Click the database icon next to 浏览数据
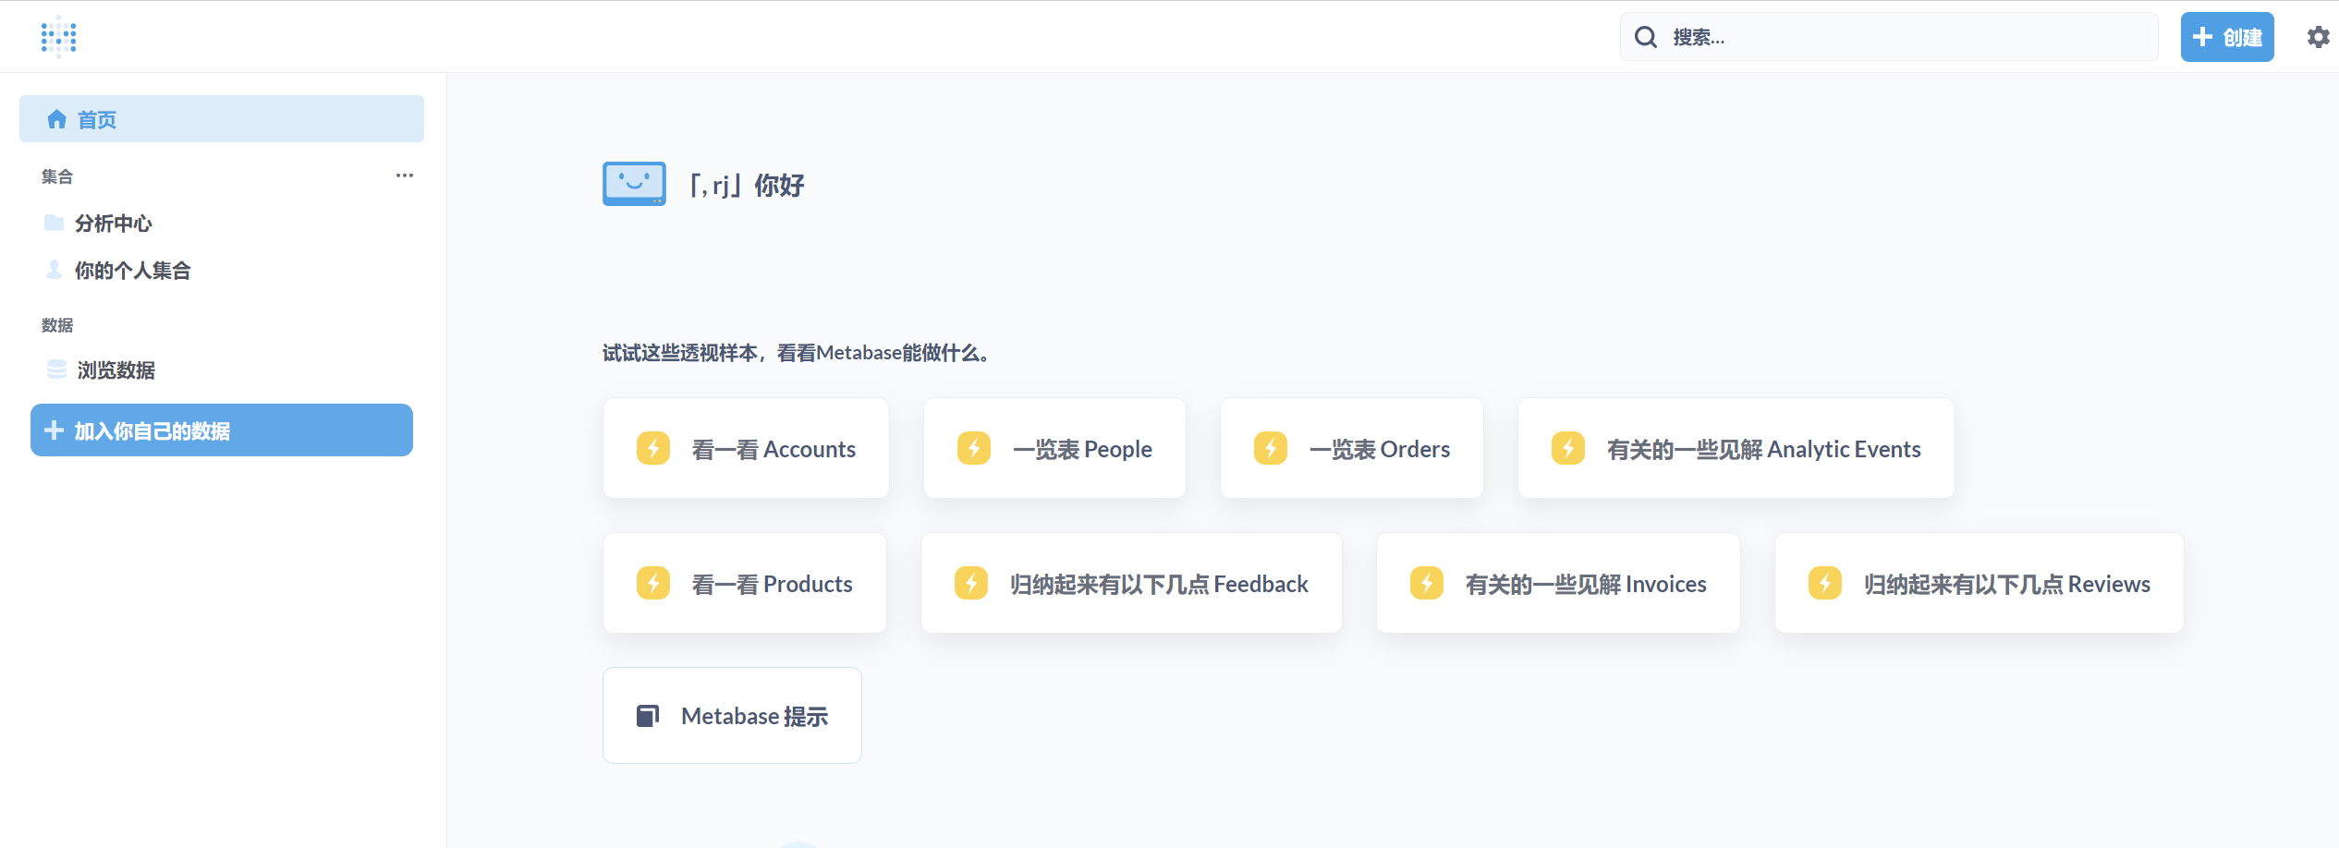2339x848 pixels. tap(56, 369)
